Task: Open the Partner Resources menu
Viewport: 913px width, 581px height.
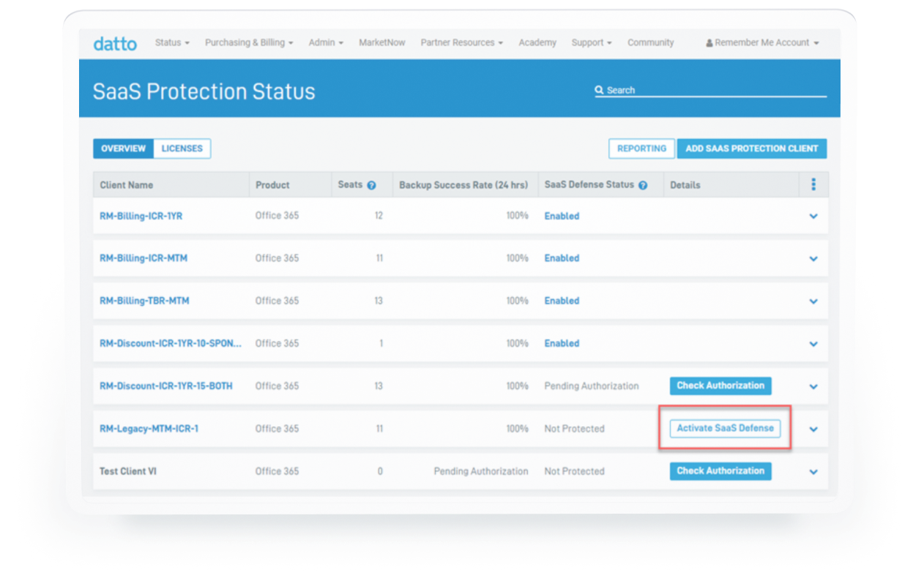Action: (462, 42)
